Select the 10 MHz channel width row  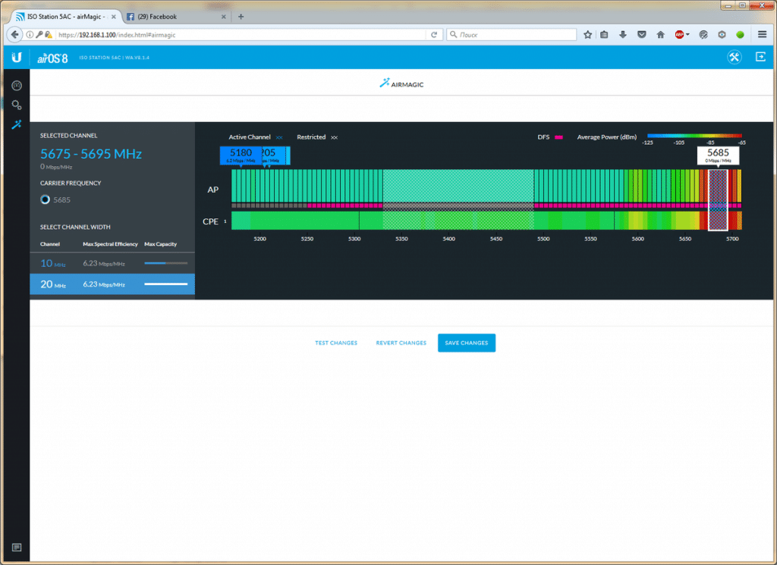click(112, 263)
